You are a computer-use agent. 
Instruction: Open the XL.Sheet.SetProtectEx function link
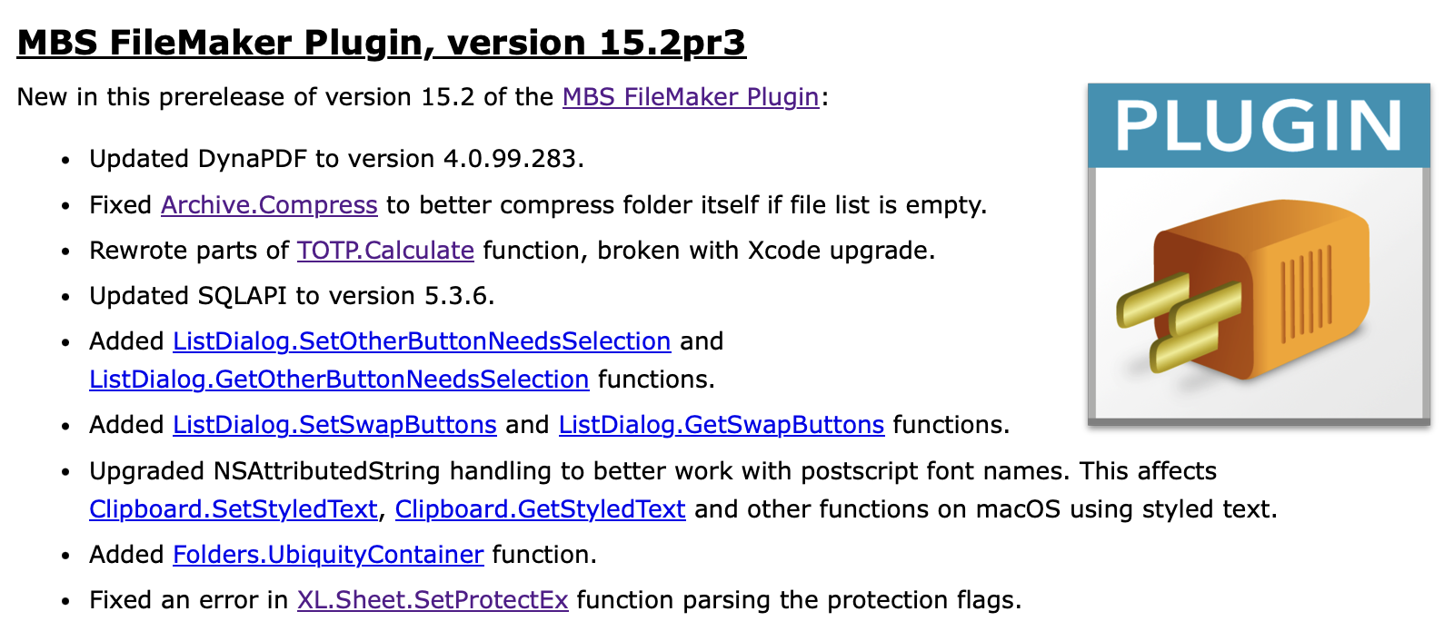[x=433, y=600]
